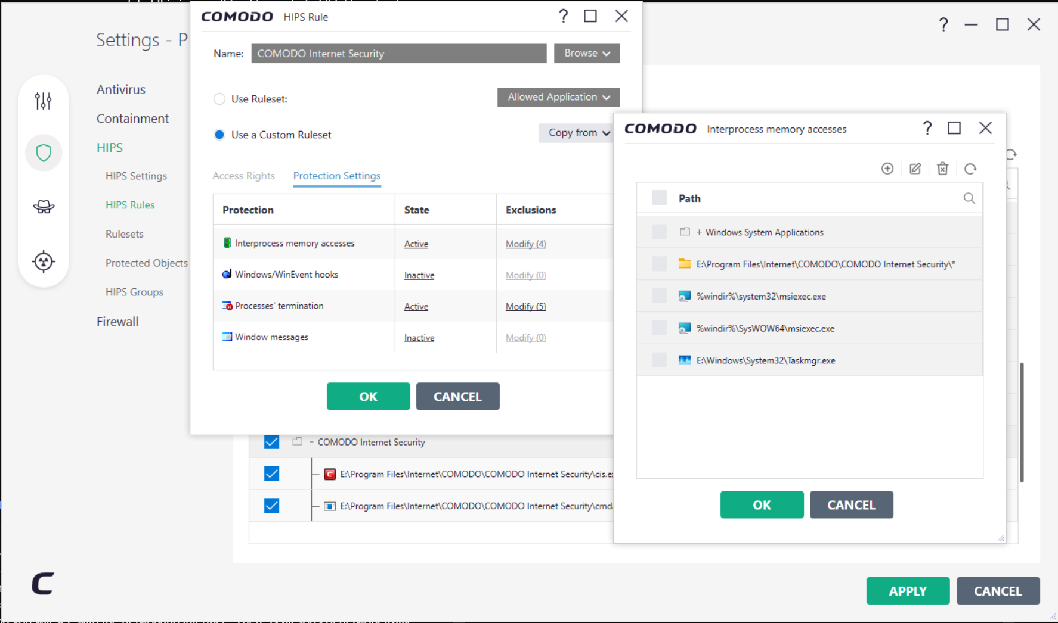The image size is (1058, 623).
Task: Switch to the Access Rights tab
Action: click(243, 176)
